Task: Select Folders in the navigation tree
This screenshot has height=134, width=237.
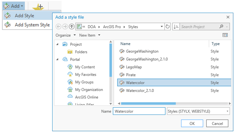Action: (x=81, y=52)
